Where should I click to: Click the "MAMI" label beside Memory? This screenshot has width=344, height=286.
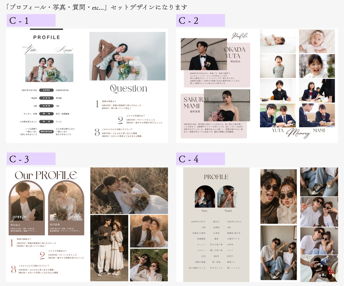(x=319, y=130)
